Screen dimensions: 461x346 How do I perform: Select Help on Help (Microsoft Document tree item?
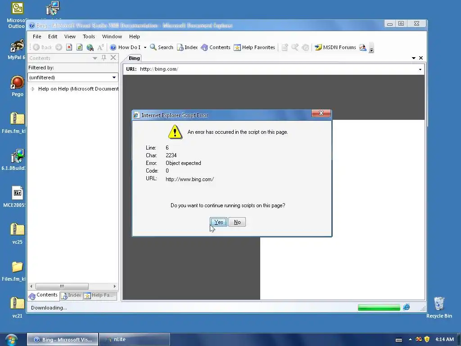pyautogui.click(x=78, y=89)
